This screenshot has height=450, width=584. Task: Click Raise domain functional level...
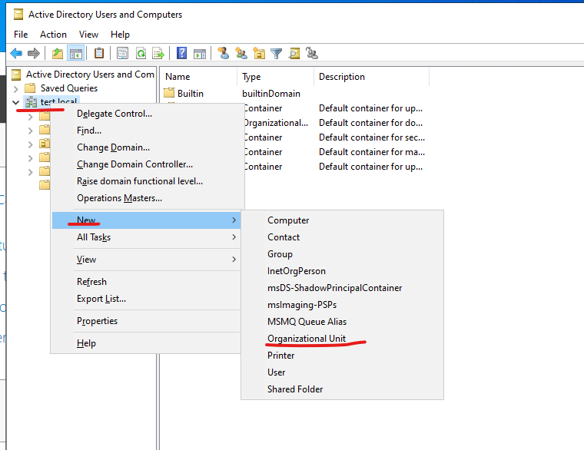[x=148, y=181]
